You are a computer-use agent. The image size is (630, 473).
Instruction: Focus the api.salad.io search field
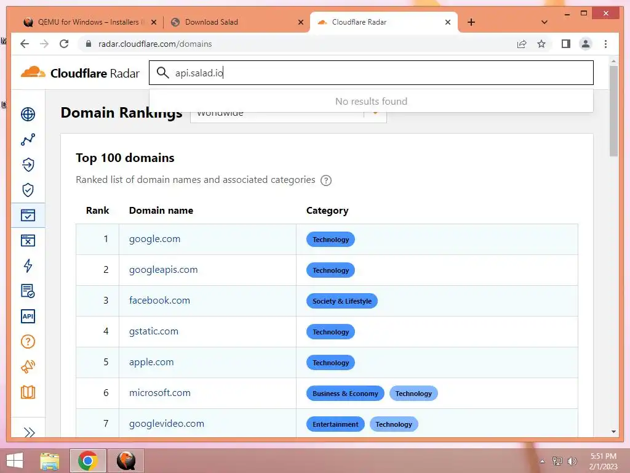pyautogui.click(x=371, y=73)
